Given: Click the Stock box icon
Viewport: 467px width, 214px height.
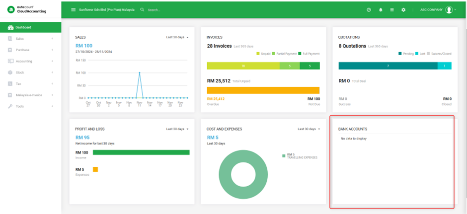Looking at the screenshot, I should [x=10, y=72].
